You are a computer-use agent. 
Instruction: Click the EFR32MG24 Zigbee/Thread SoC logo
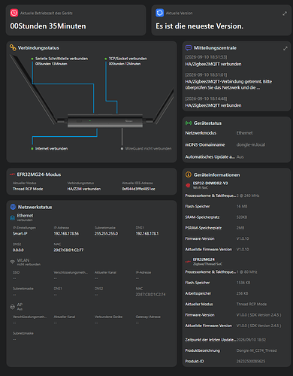pyautogui.click(x=188, y=262)
